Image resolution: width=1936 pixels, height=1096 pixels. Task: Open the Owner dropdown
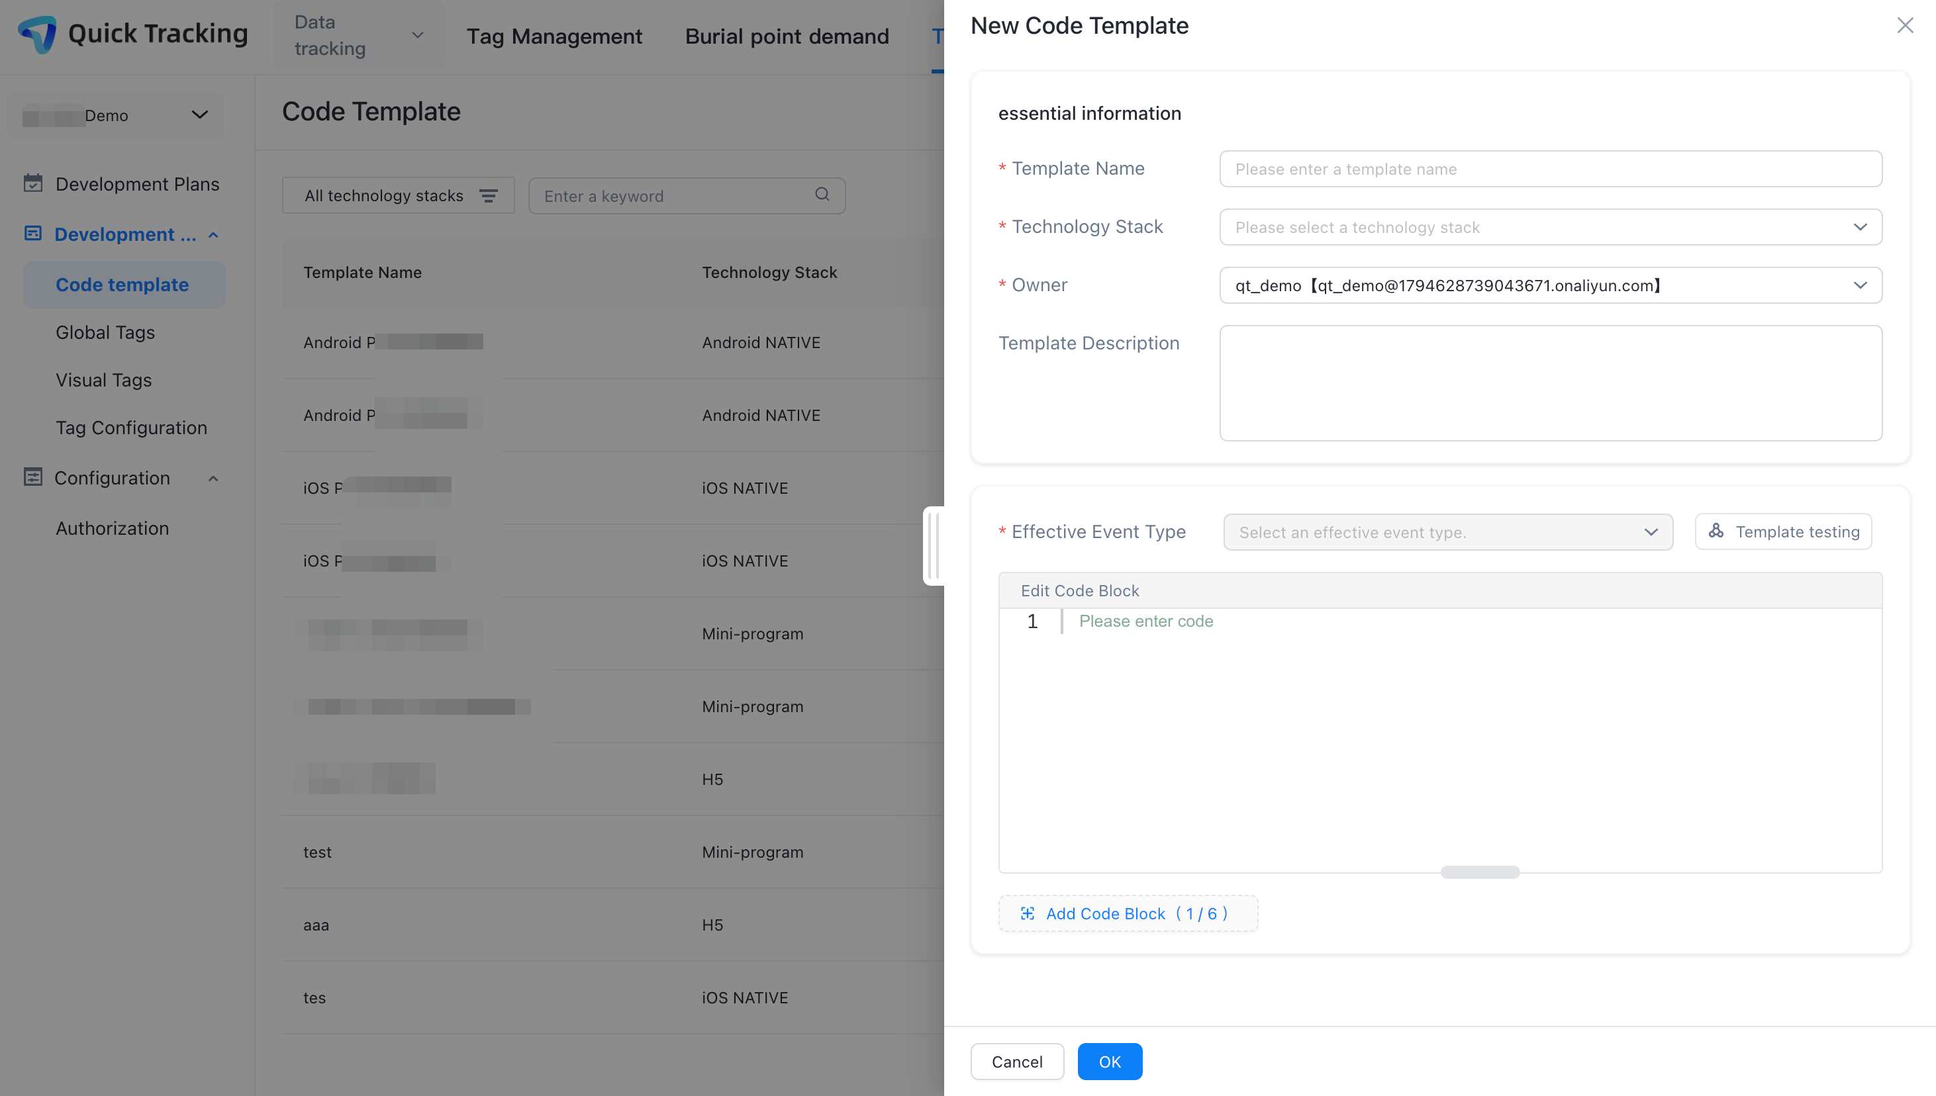[1550, 285]
